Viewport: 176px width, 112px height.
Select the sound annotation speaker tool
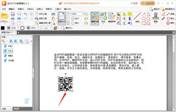(x=130, y=23)
